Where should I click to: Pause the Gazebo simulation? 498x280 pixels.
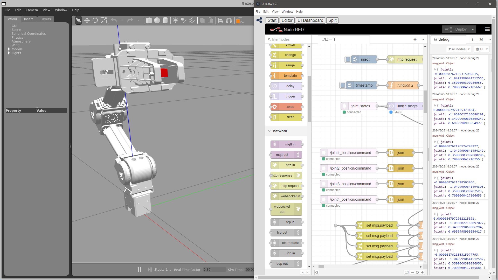coord(139,270)
